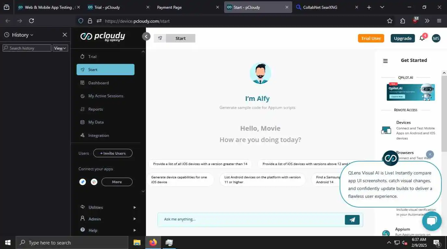Click the Search history field

[27, 48]
